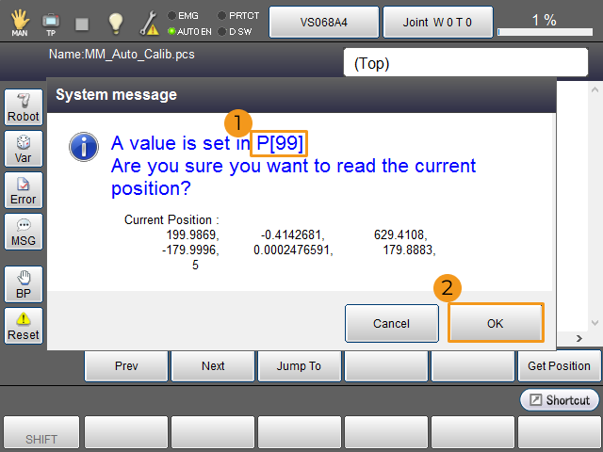
Task: Click the BP side button
Action: coord(24,284)
